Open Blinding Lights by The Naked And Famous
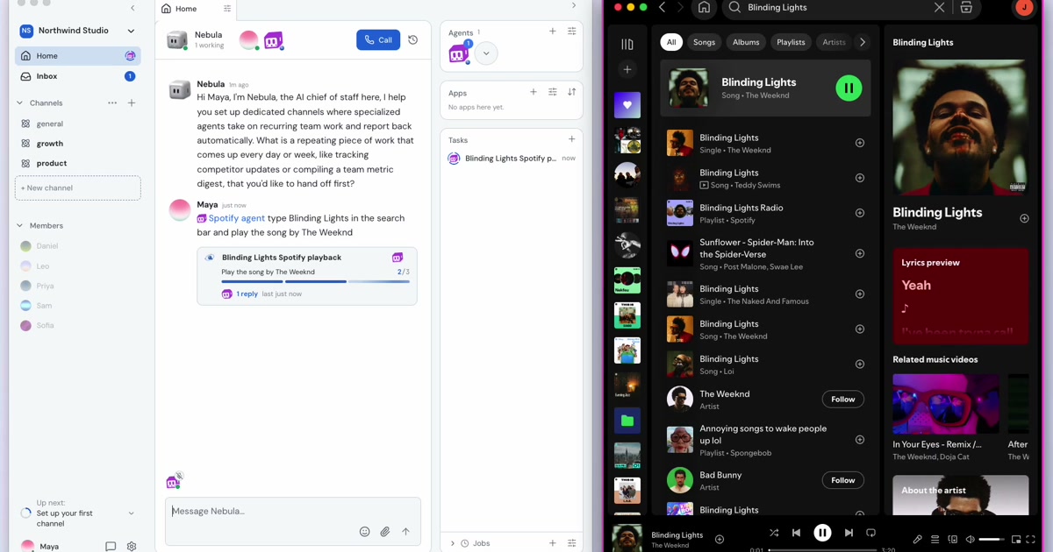 (x=766, y=294)
